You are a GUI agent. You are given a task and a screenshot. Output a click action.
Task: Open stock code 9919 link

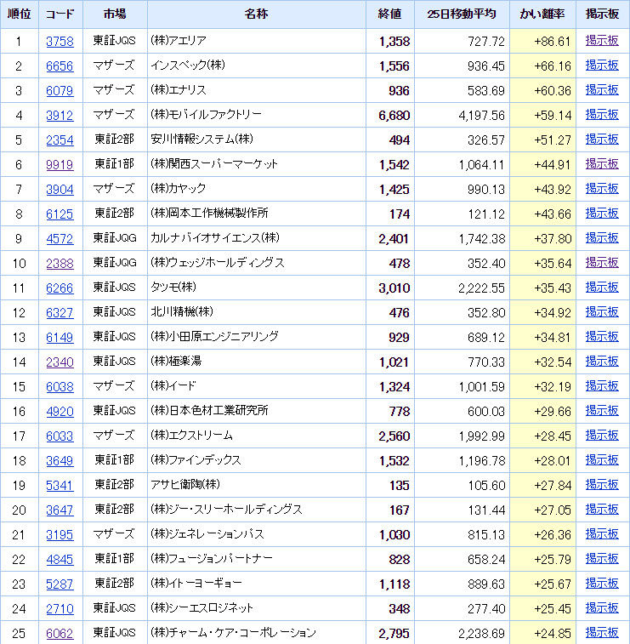coord(60,165)
